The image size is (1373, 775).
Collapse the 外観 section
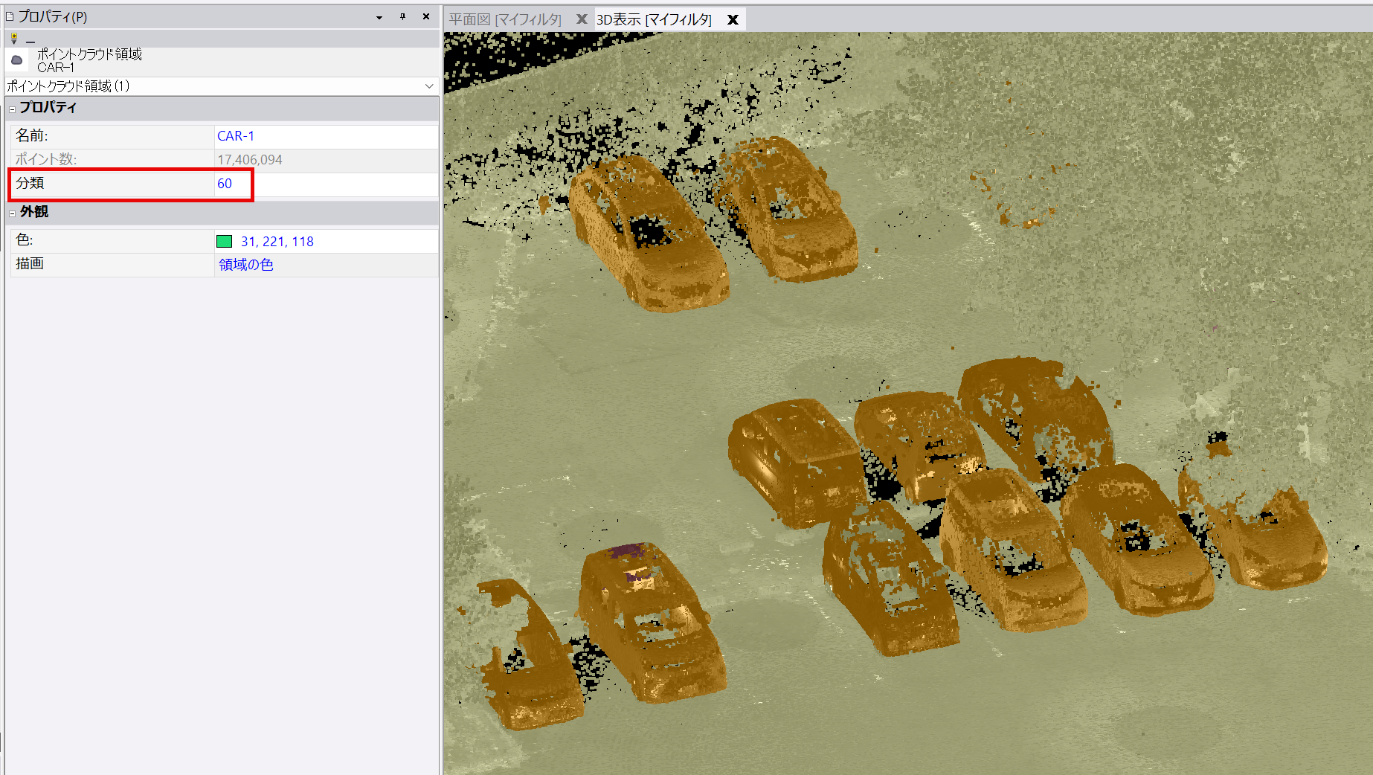click(x=13, y=213)
